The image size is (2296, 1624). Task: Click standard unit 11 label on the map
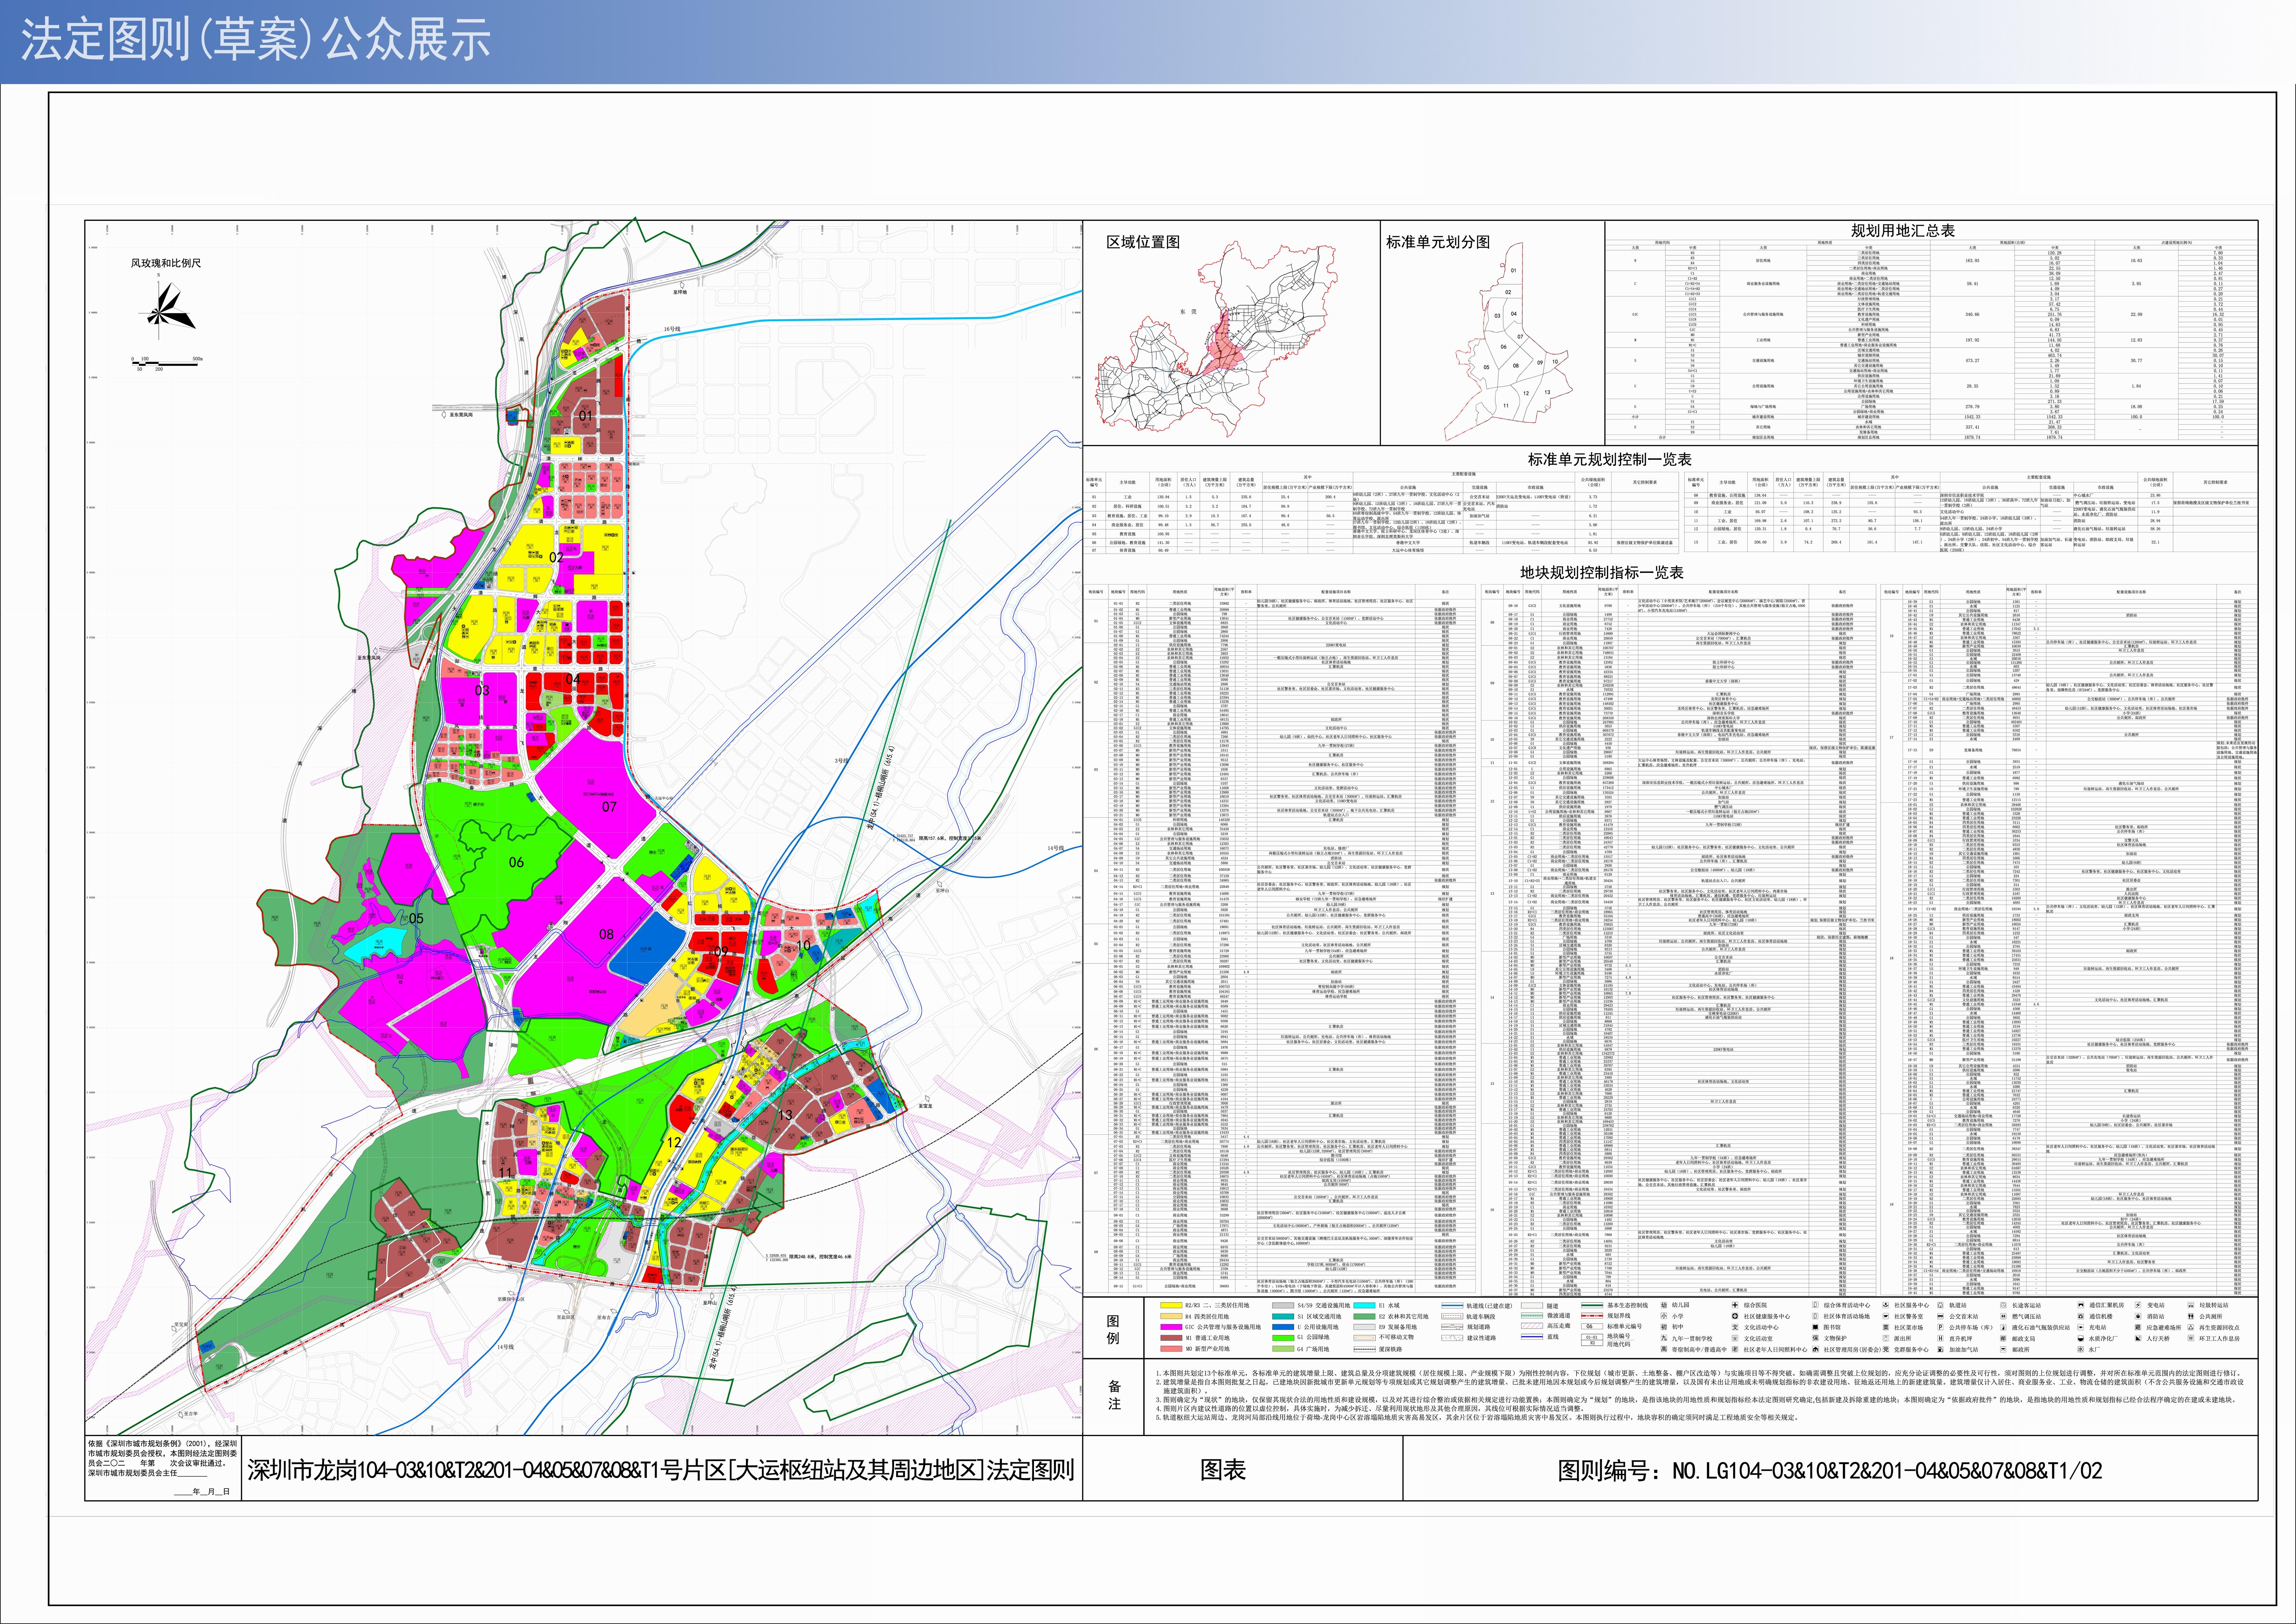pos(505,1173)
